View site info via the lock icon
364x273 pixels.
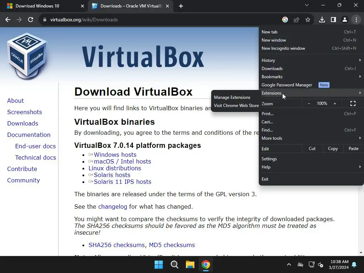(45, 20)
